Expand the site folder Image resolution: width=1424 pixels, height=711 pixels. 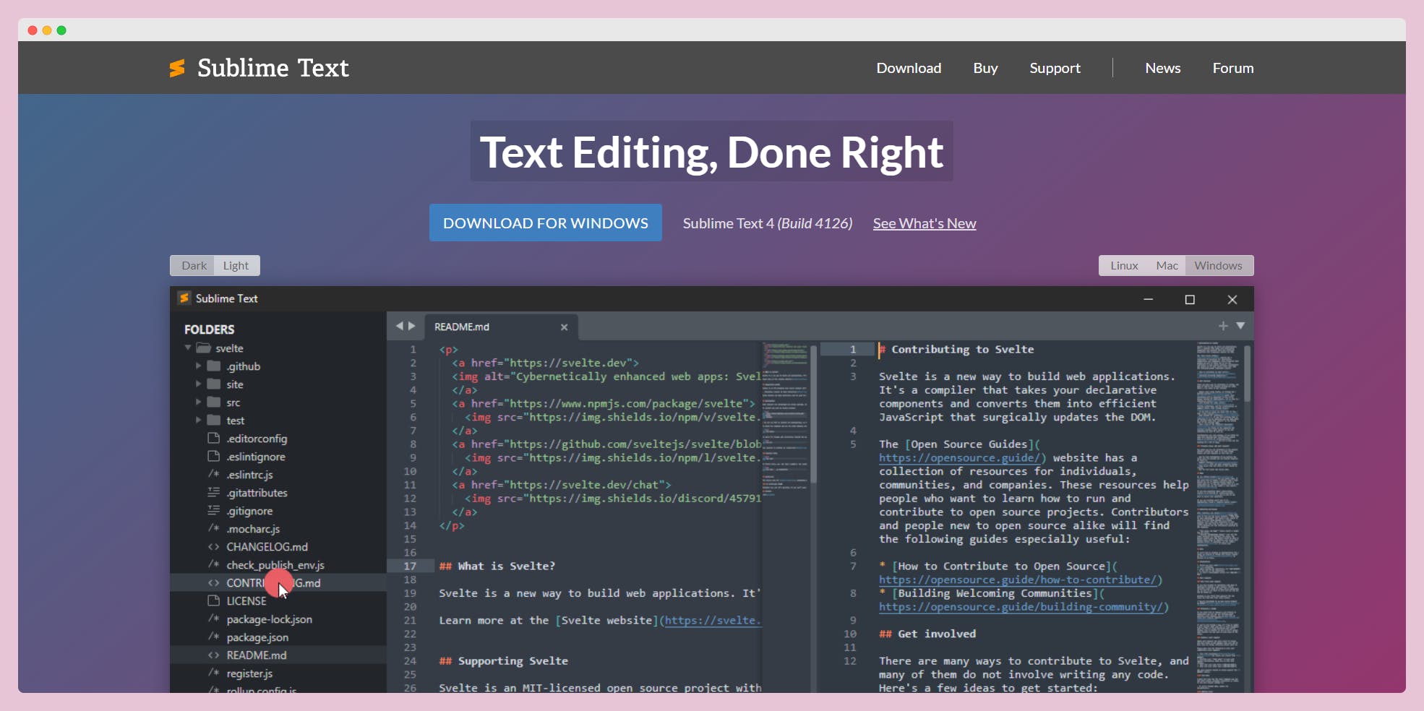point(198,384)
